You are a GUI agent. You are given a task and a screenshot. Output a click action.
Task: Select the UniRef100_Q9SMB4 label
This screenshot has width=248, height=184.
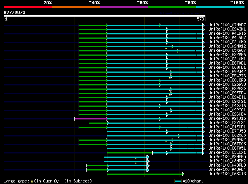click(227, 114)
